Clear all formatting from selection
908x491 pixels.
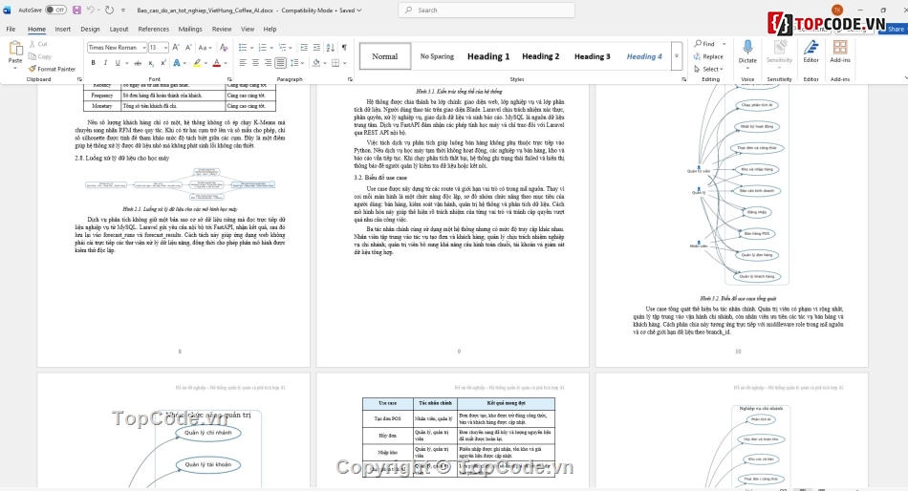coord(224,48)
